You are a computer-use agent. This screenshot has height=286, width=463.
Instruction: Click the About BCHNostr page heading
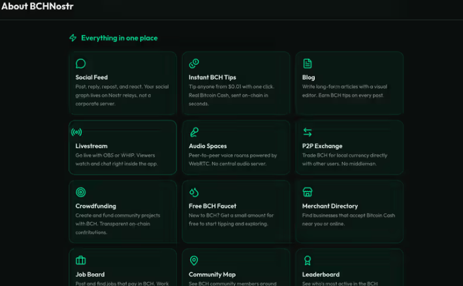[37, 6]
